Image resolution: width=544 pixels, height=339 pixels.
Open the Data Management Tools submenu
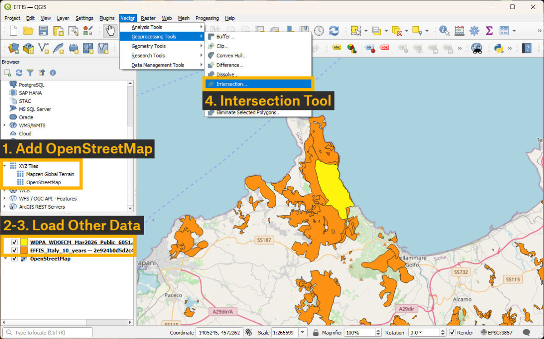162,65
